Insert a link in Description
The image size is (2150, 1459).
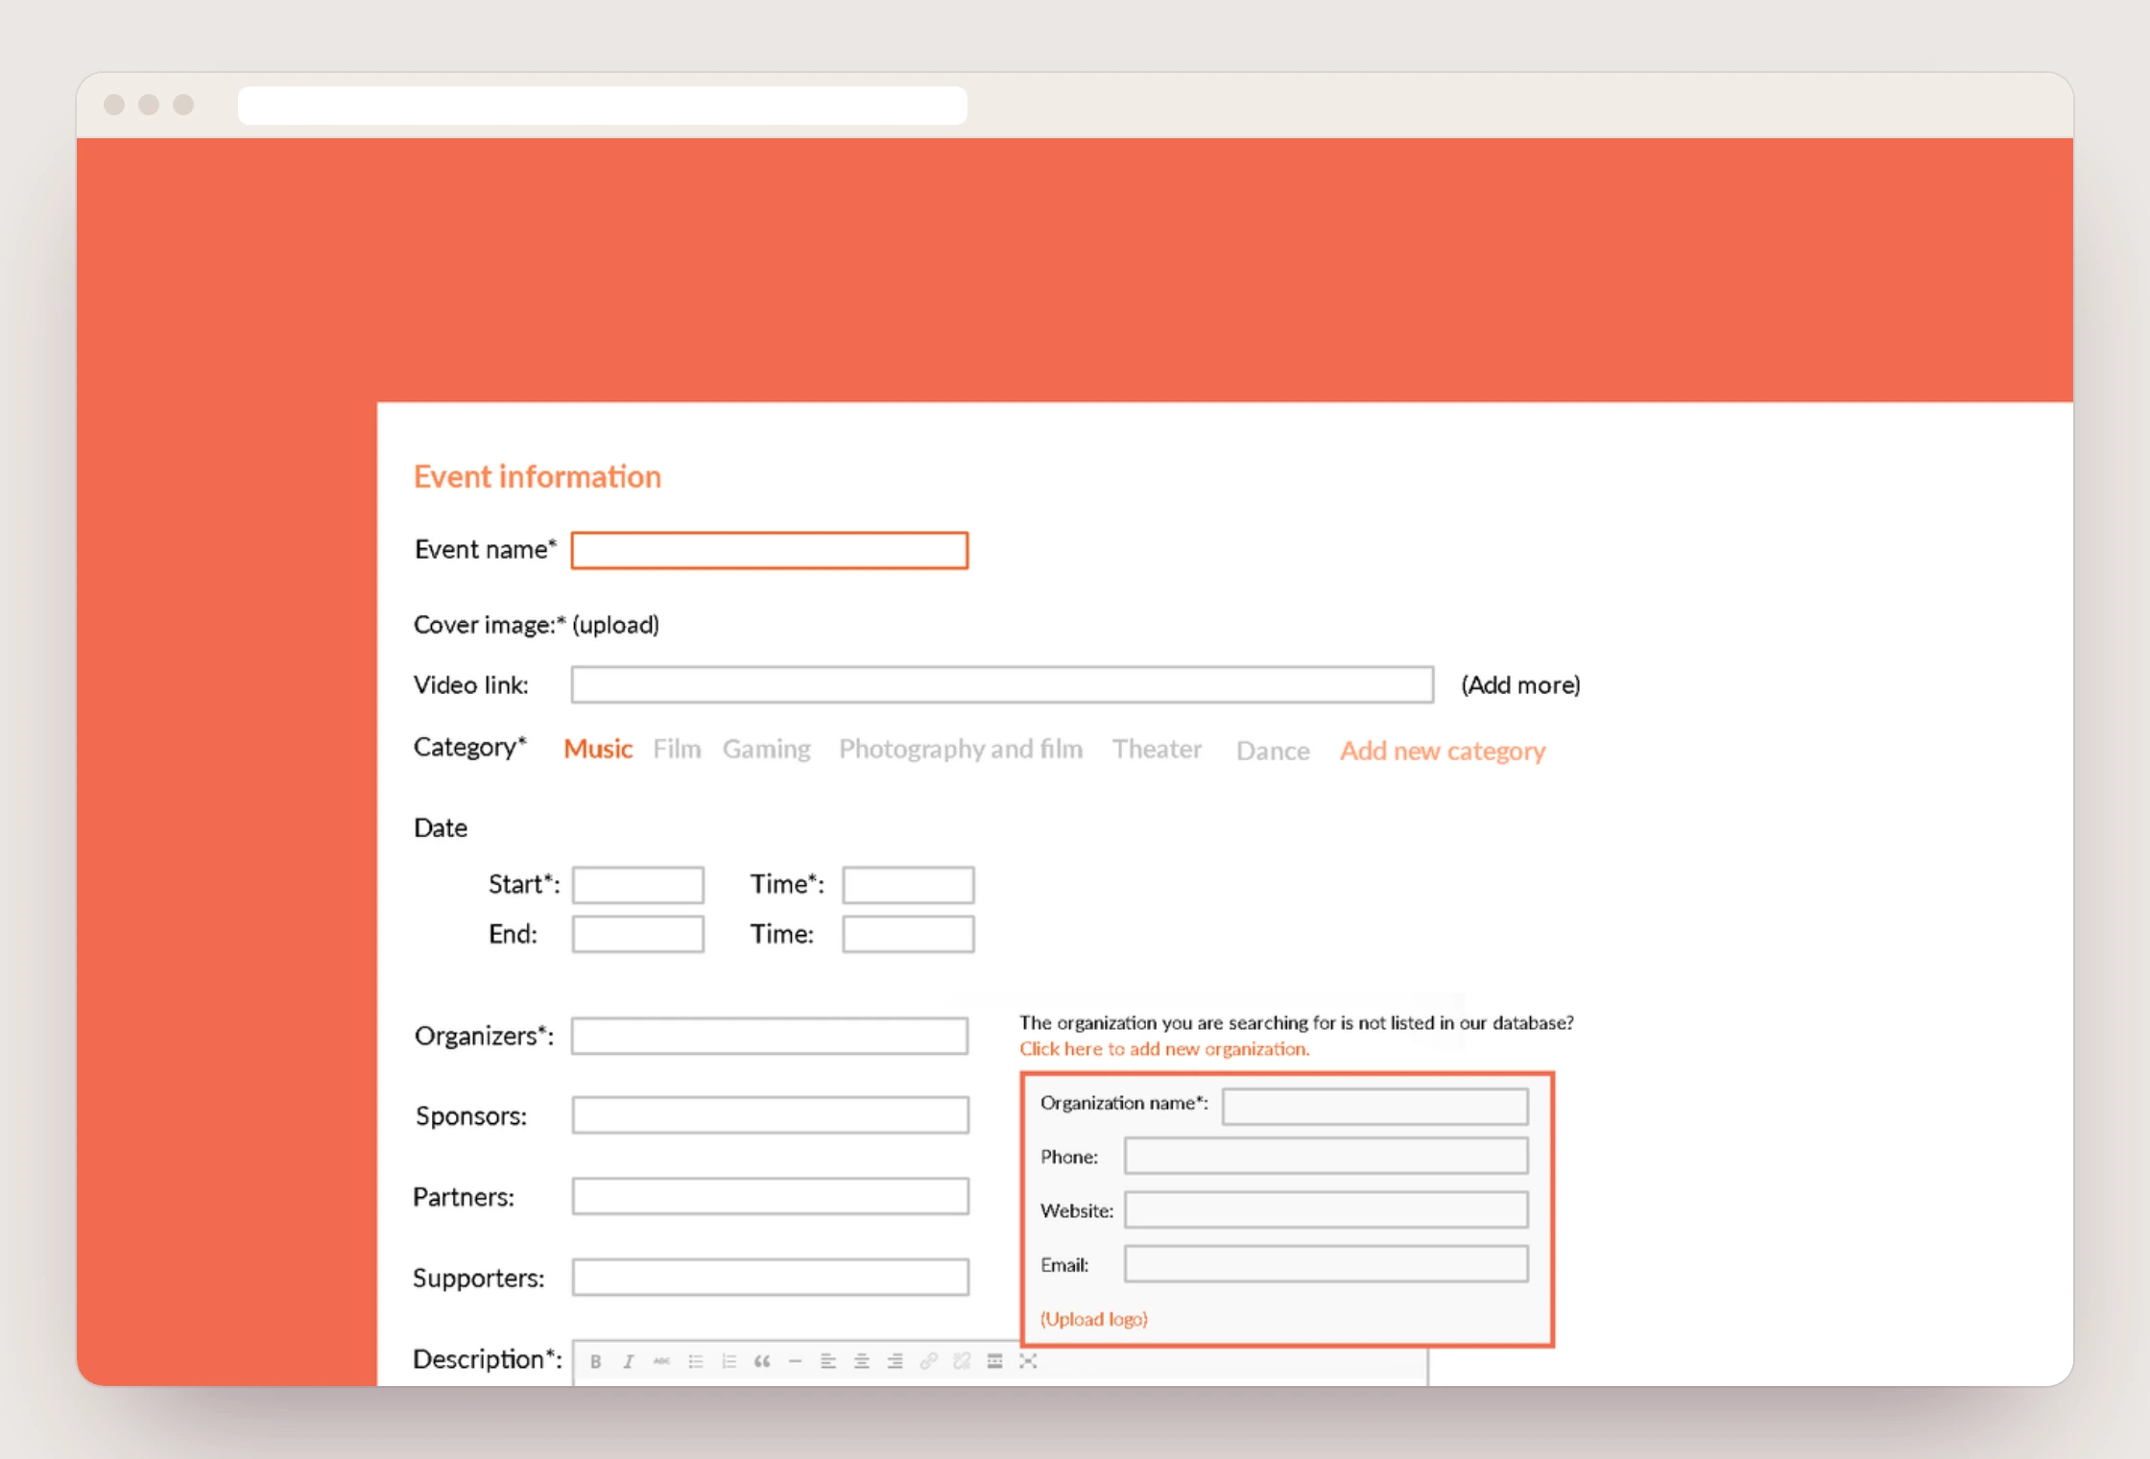(928, 1361)
